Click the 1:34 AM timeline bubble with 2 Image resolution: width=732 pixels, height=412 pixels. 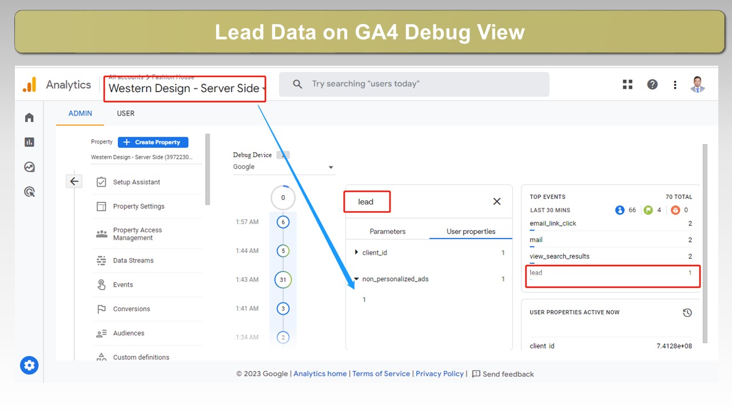[283, 338]
